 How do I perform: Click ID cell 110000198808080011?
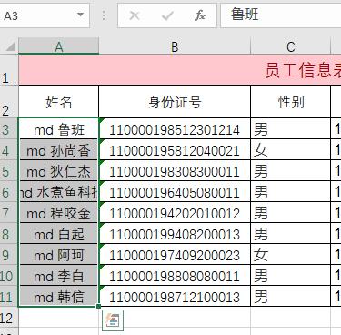click(175, 276)
